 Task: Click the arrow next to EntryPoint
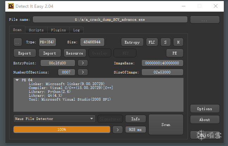click(x=83, y=63)
